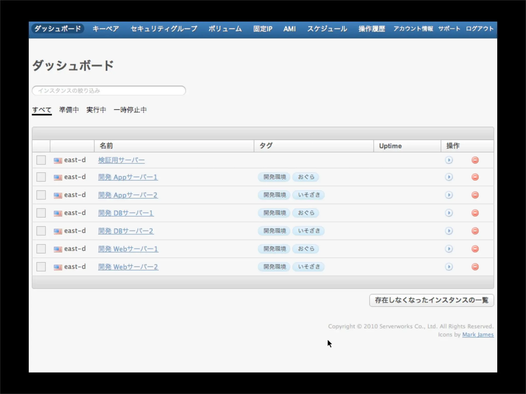The height and width of the screenshot is (394, 526).
Task: Open the セキュリティグループ menu item
Action: coord(164,28)
